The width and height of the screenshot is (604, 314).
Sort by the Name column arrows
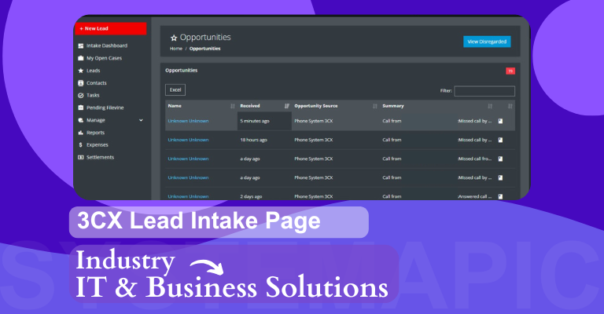[x=233, y=106]
